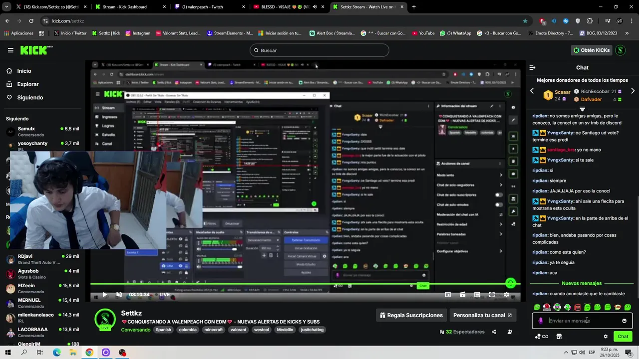
Task: Click the Regala Suscripciones button
Action: (x=411, y=315)
